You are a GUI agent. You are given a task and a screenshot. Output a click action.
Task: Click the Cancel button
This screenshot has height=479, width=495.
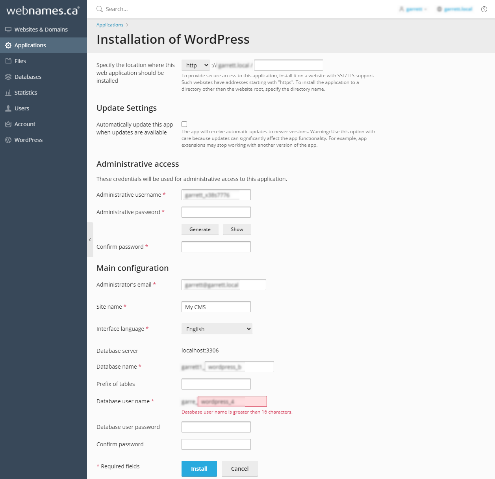pyautogui.click(x=240, y=469)
